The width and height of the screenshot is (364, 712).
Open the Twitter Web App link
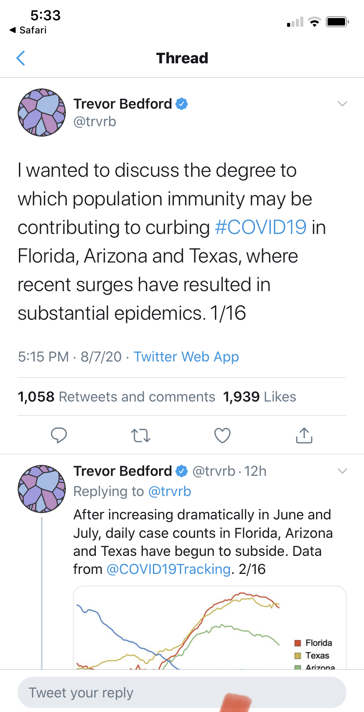[x=186, y=357]
